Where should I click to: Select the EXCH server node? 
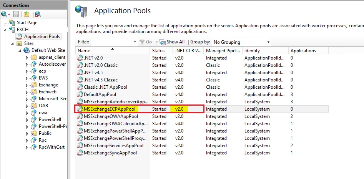[23, 30]
